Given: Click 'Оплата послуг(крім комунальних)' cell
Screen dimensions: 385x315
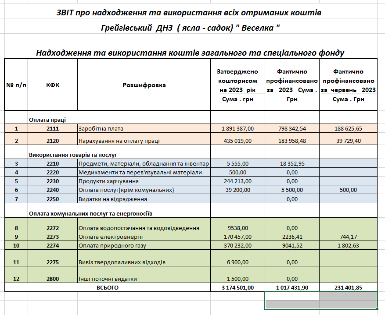Looking at the screenshot, I should click(144, 190).
